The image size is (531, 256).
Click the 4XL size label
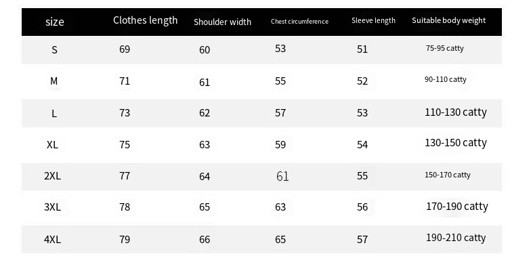pyautogui.click(x=53, y=240)
